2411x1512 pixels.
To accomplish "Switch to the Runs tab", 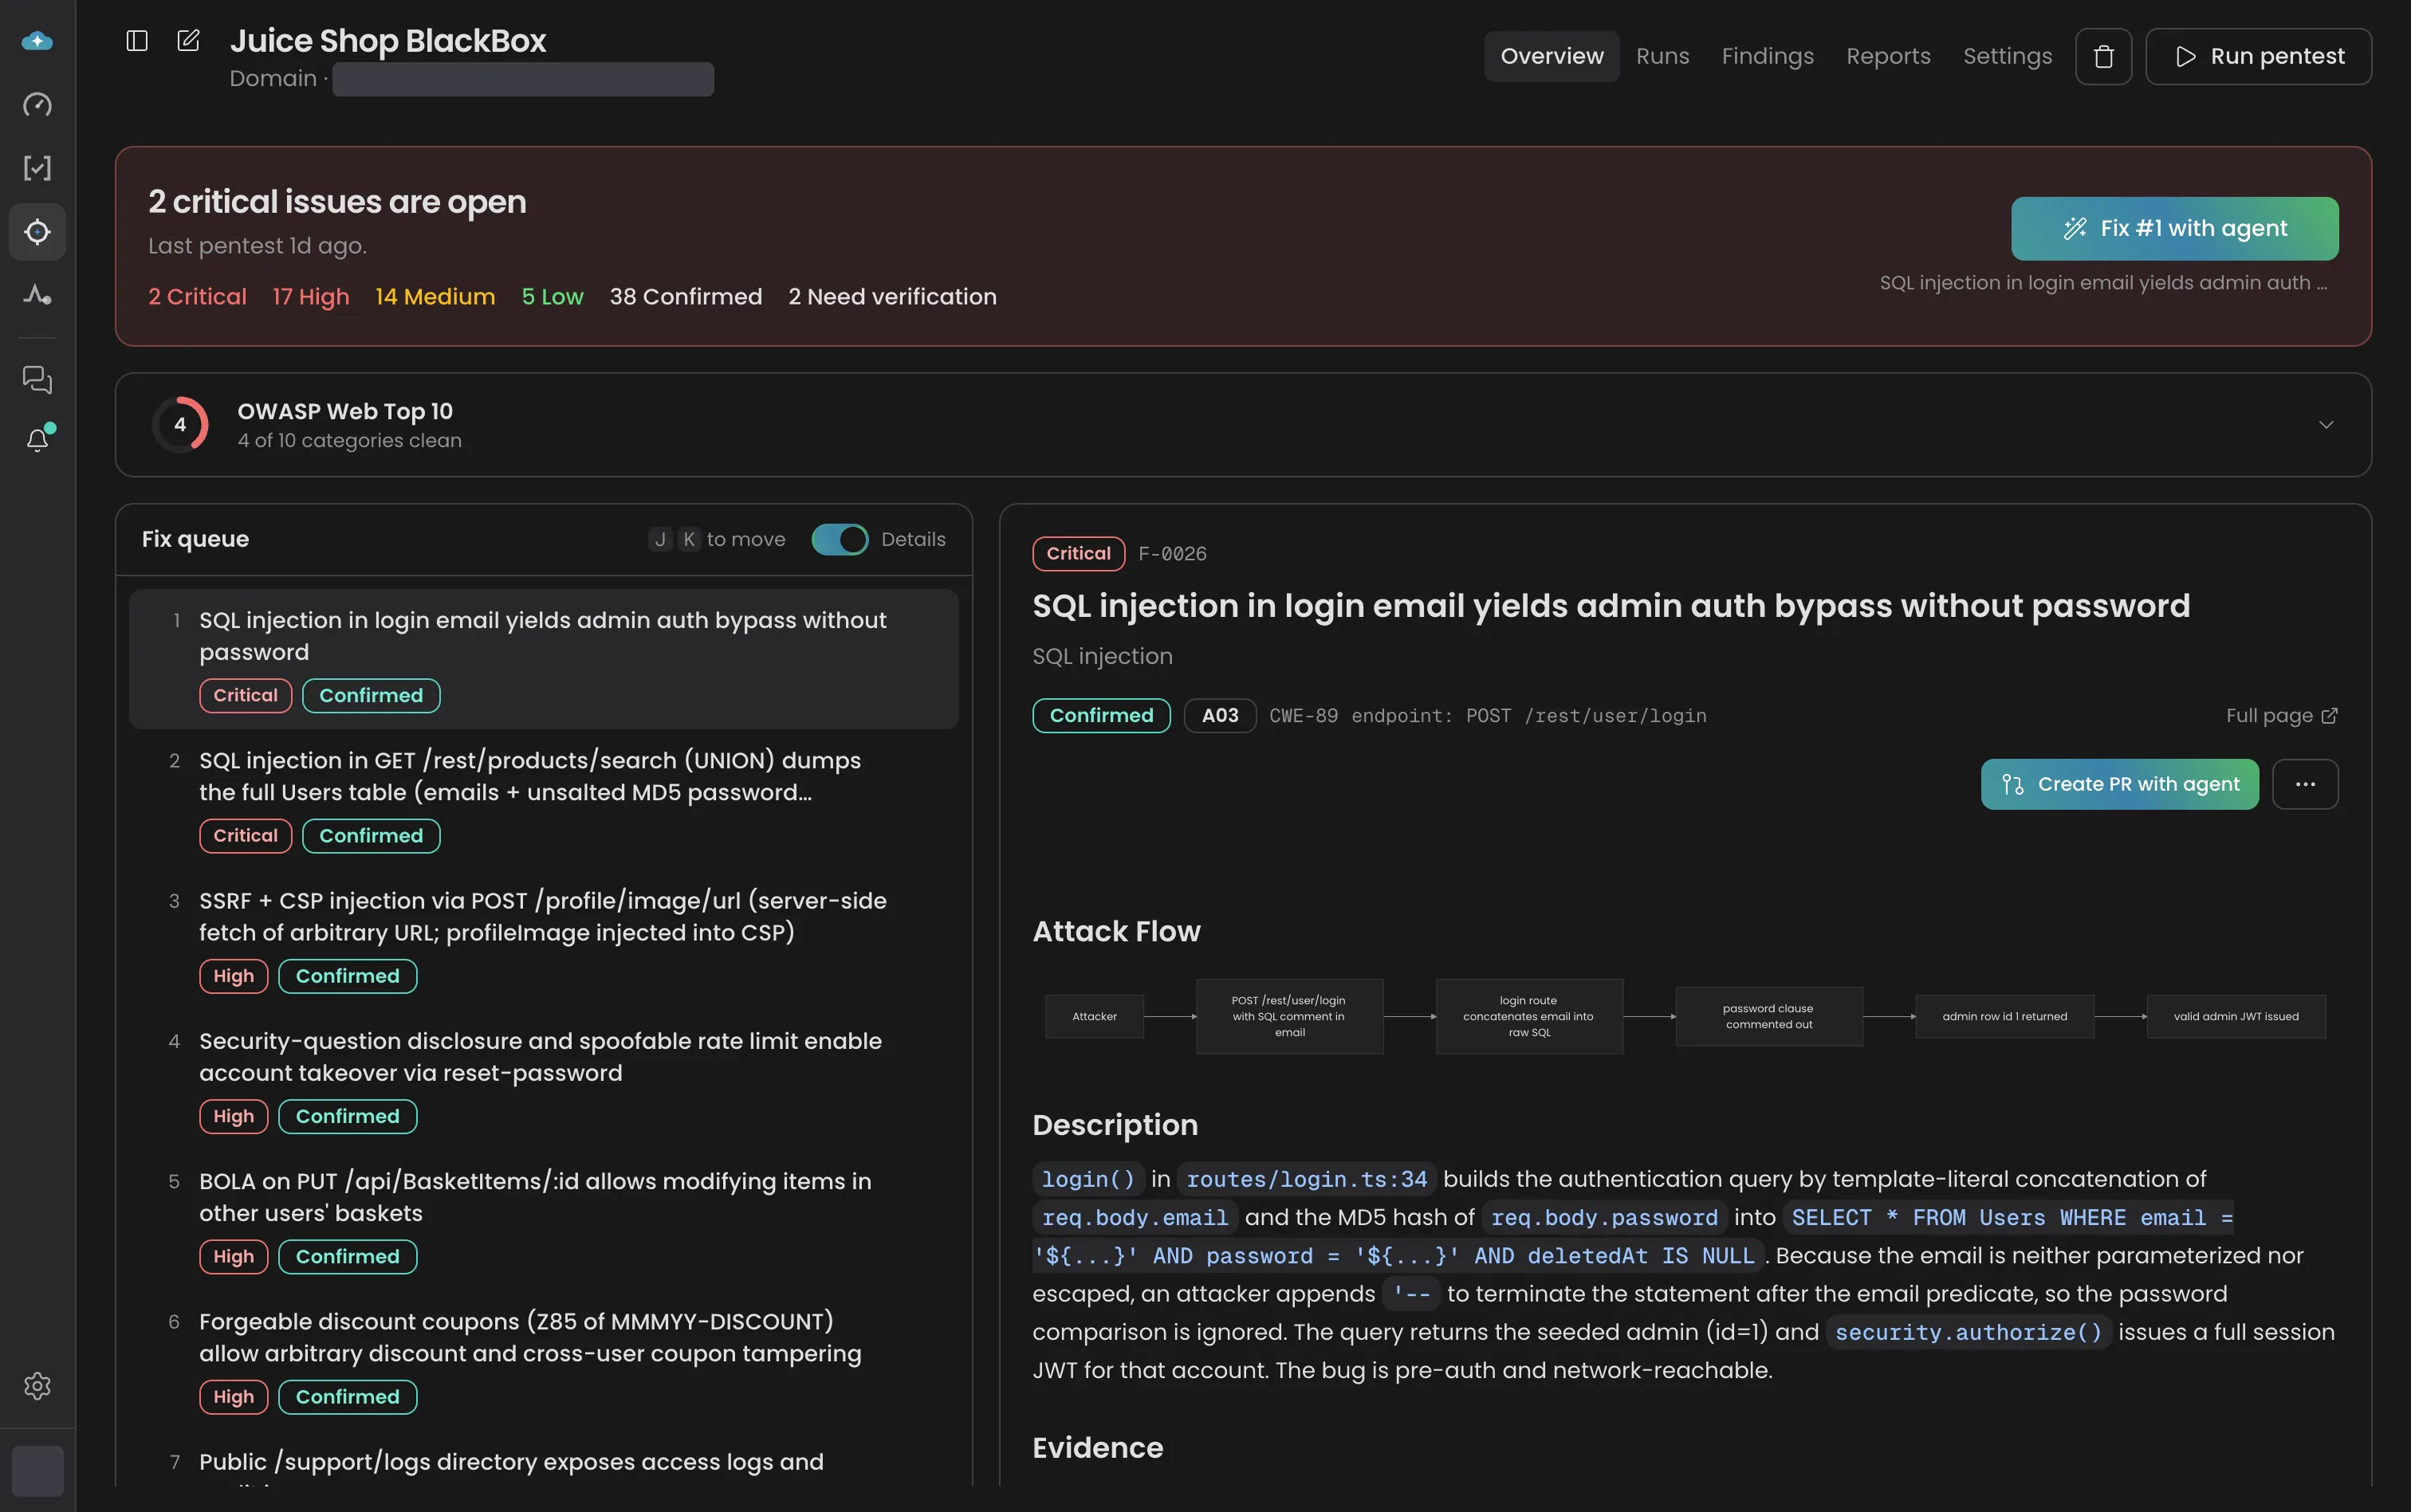I will [x=1662, y=56].
